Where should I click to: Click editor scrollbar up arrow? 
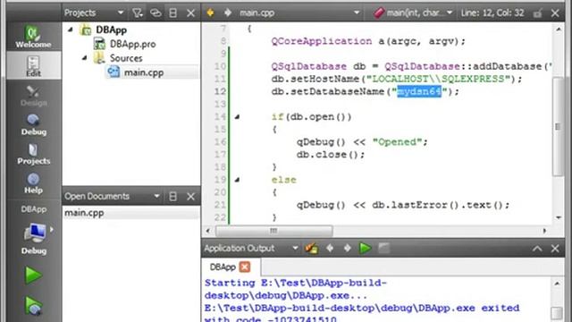tap(559, 29)
